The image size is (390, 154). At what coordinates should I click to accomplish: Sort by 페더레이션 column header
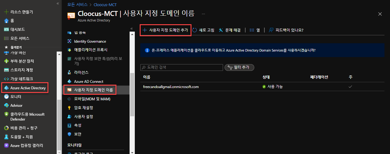[x=319, y=77]
